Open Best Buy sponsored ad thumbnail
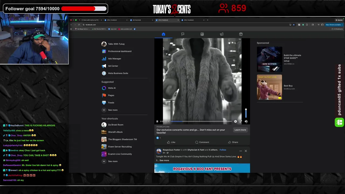Viewport: 345px width, 194px height. pos(269,87)
